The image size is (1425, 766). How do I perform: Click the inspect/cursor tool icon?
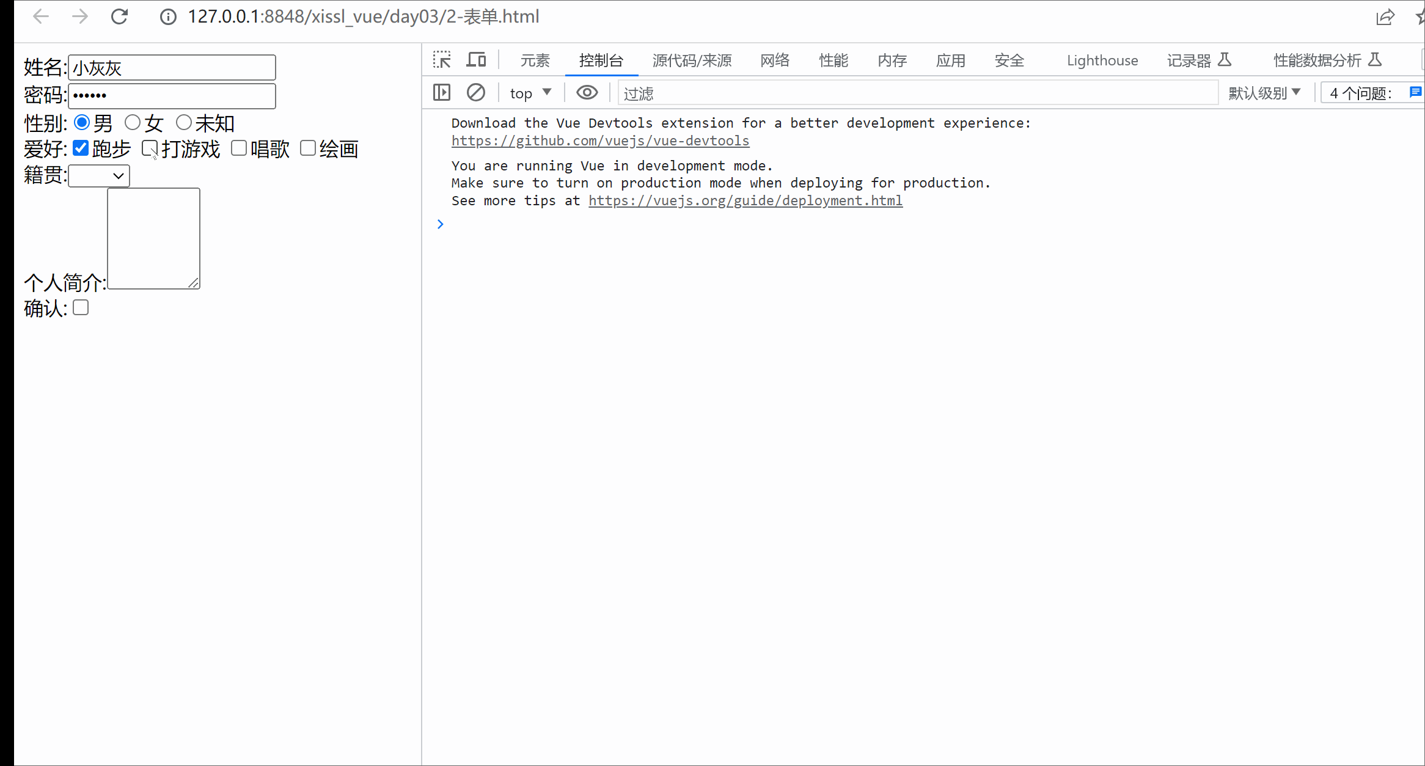[441, 59]
